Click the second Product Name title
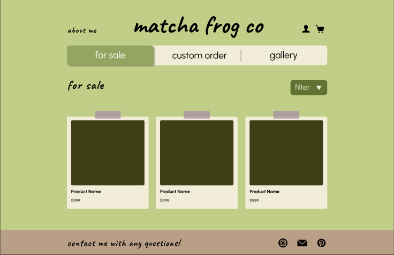This screenshot has height=255, width=394. [175, 192]
